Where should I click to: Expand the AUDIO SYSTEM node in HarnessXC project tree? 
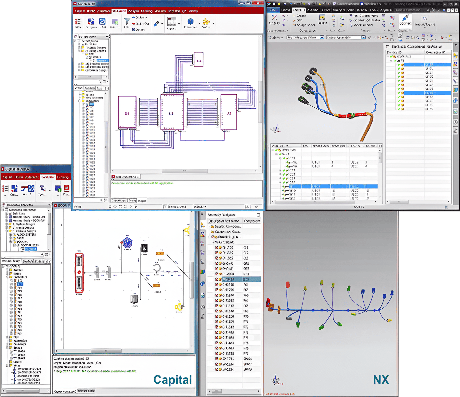(x=10, y=235)
